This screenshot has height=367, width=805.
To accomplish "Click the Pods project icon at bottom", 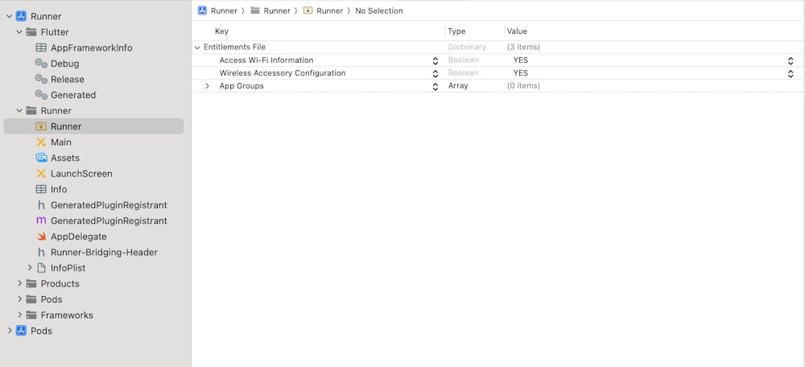I will click(x=21, y=331).
